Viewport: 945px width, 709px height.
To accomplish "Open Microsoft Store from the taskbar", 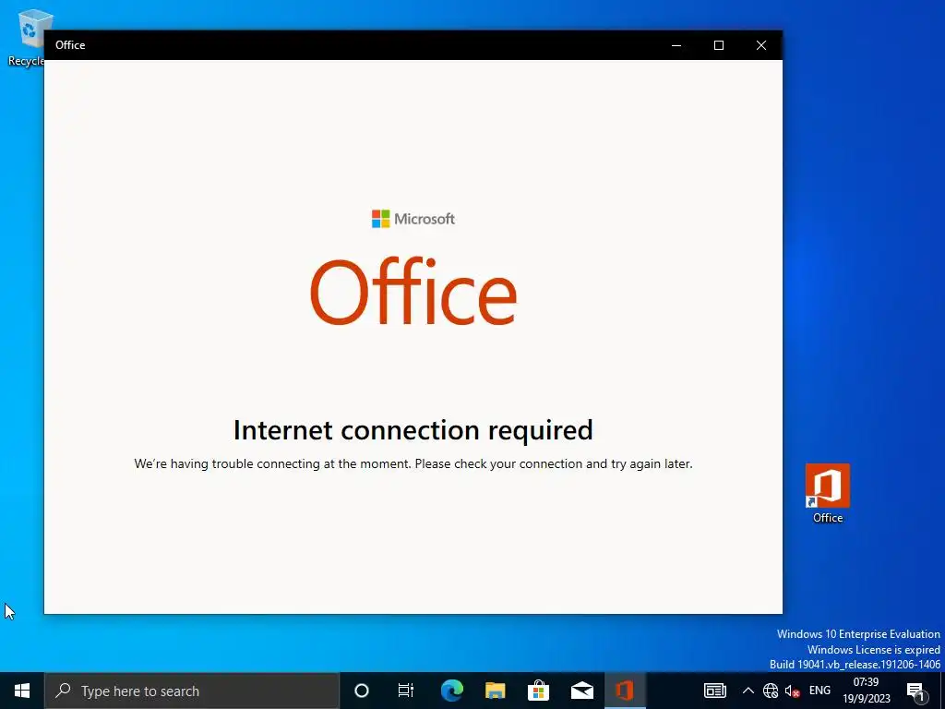I will tap(538, 691).
